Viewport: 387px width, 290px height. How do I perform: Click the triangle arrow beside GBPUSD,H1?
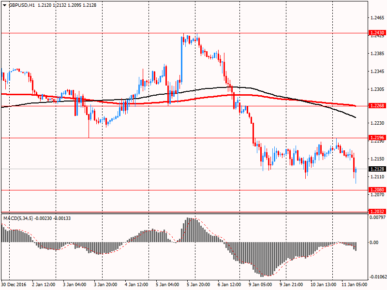[x=4, y=5]
